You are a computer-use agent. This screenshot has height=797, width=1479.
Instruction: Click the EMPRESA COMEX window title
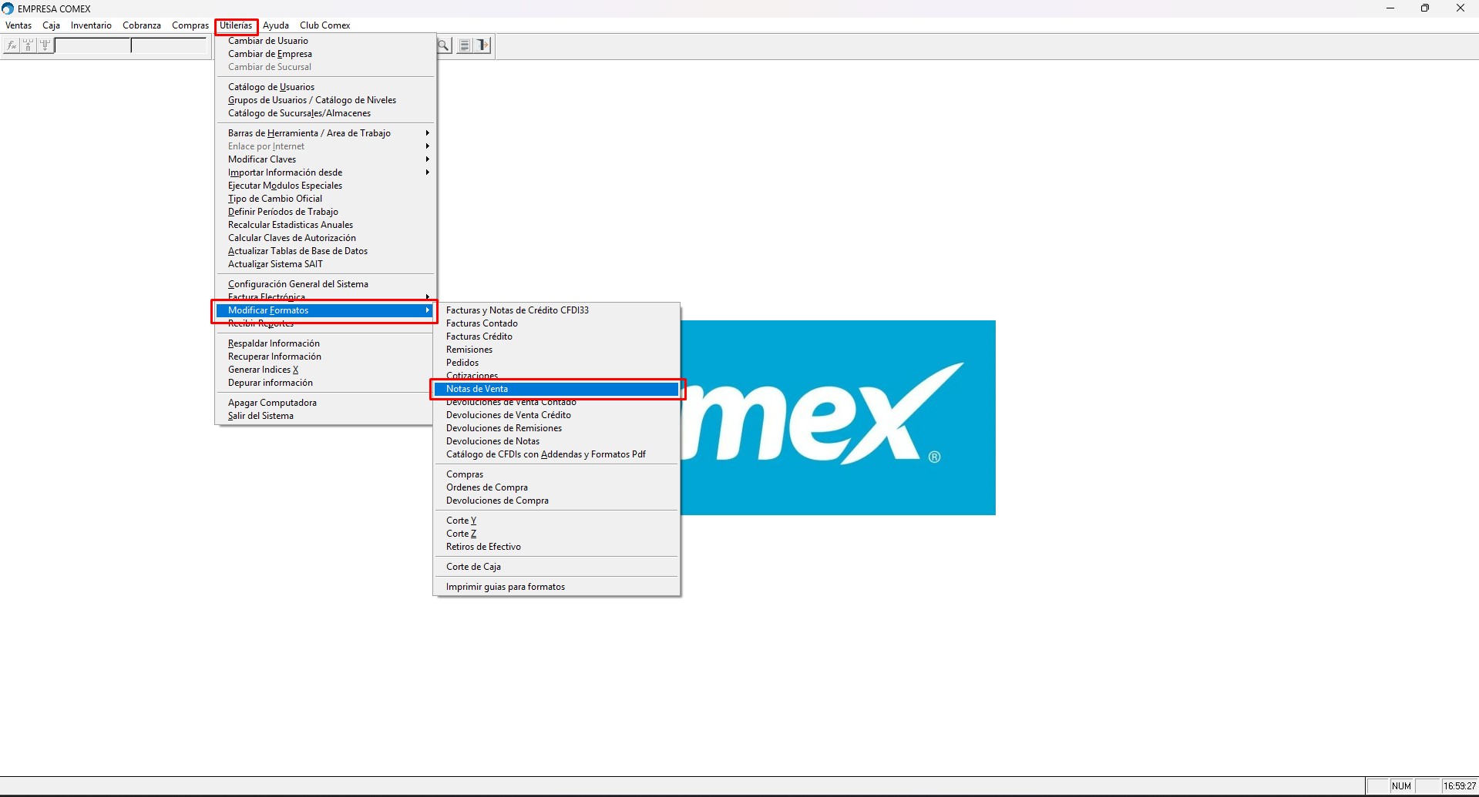(54, 8)
